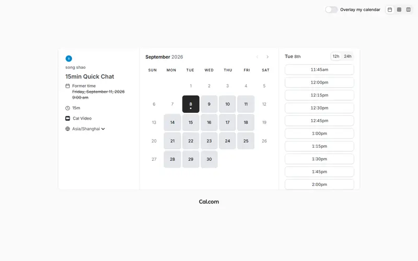The image size is (418, 261).
Task: Pick the 11:45am time slot
Action: 319,69
